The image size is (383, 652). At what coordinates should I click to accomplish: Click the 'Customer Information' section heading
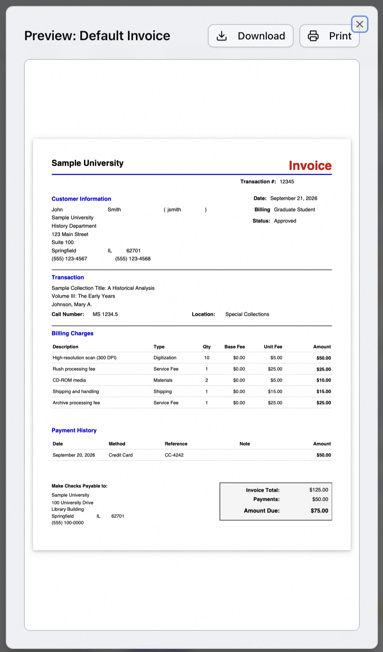(81, 199)
